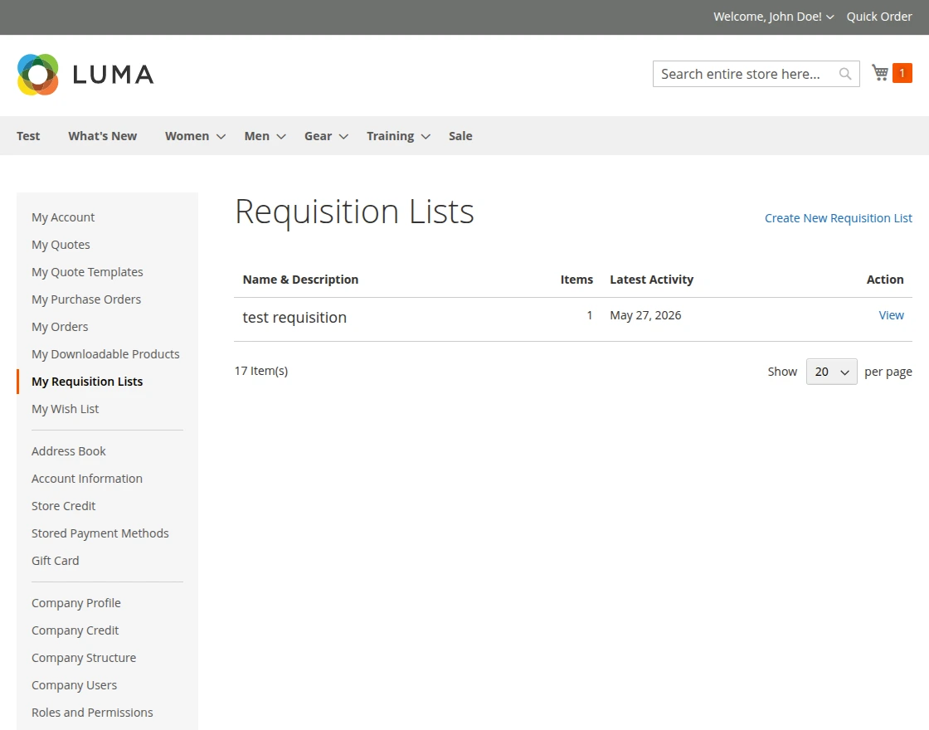Open Store Credit page
The width and height of the screenshot is (929, 730).
[63, 506]
